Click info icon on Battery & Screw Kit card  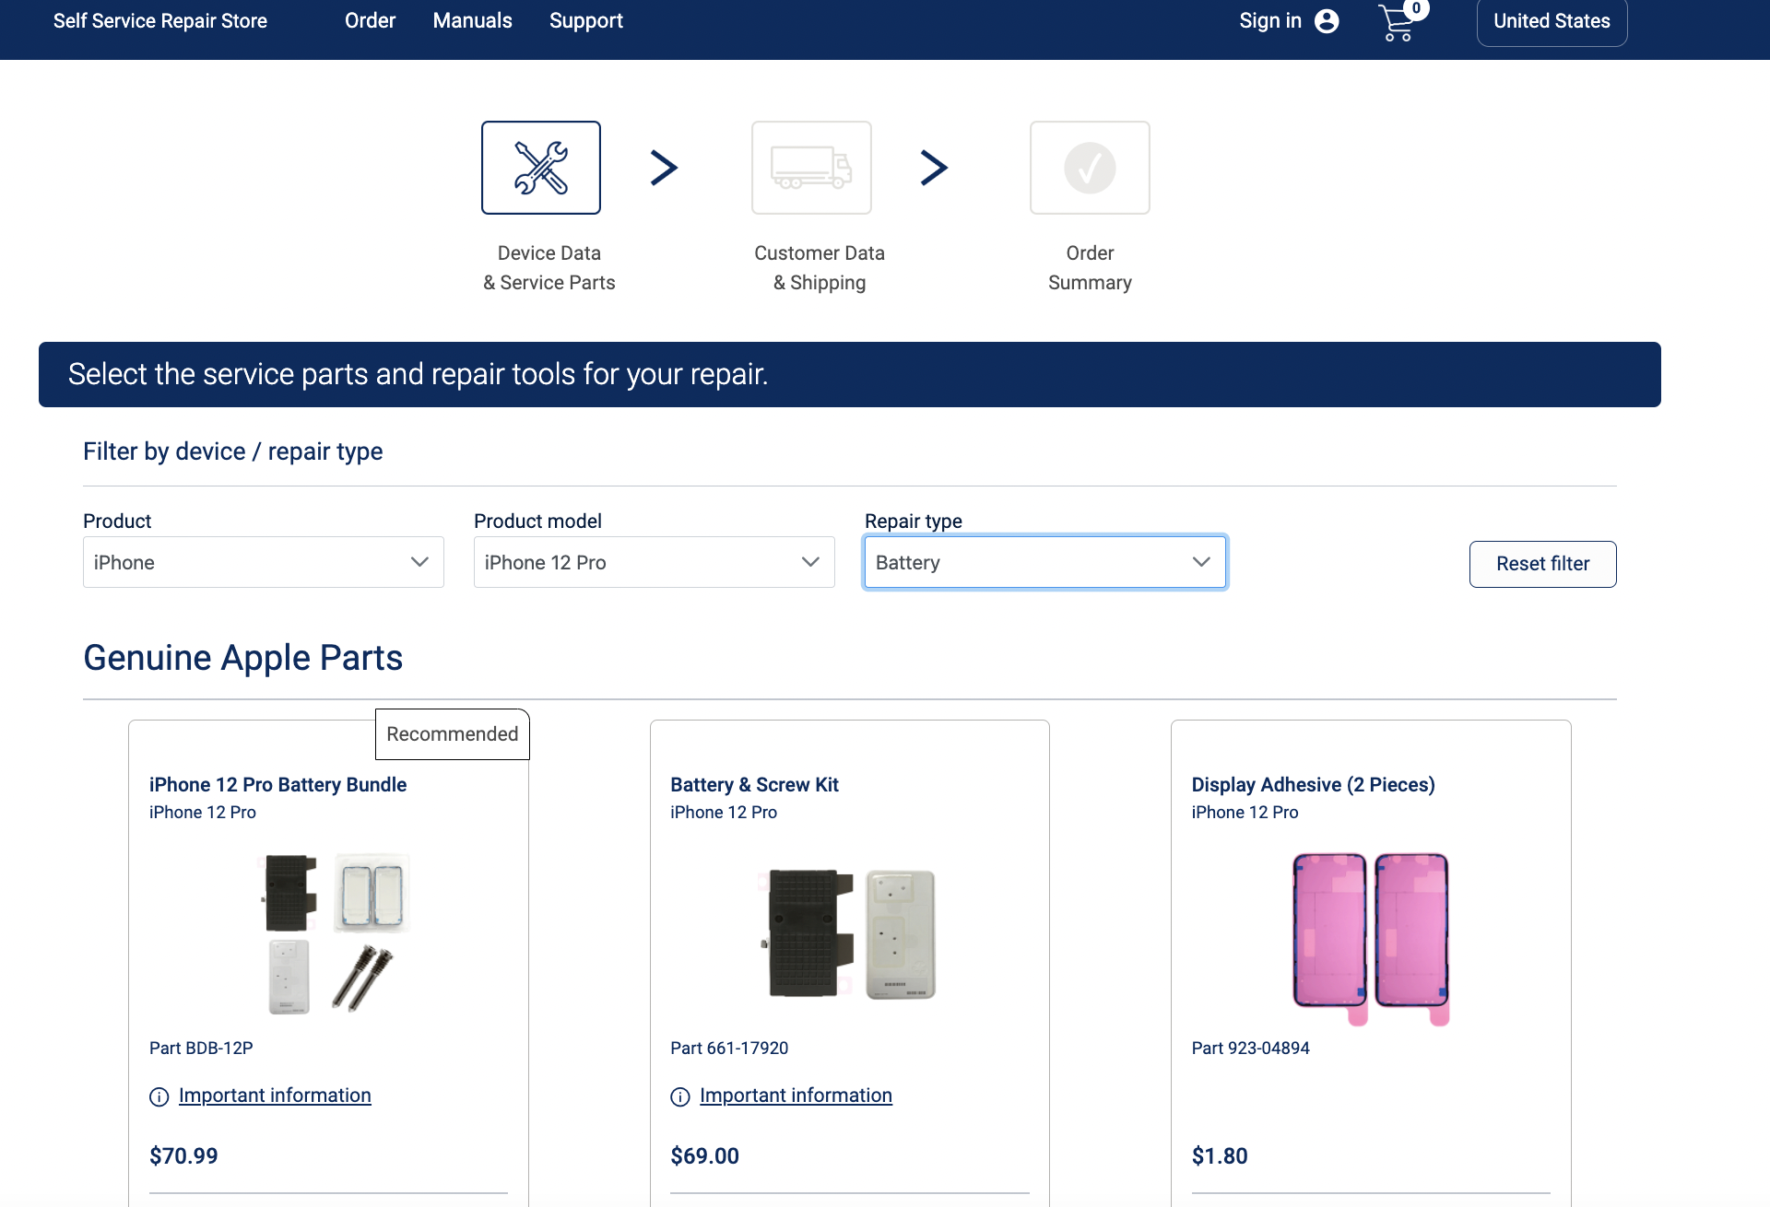tap(680, 1096)
